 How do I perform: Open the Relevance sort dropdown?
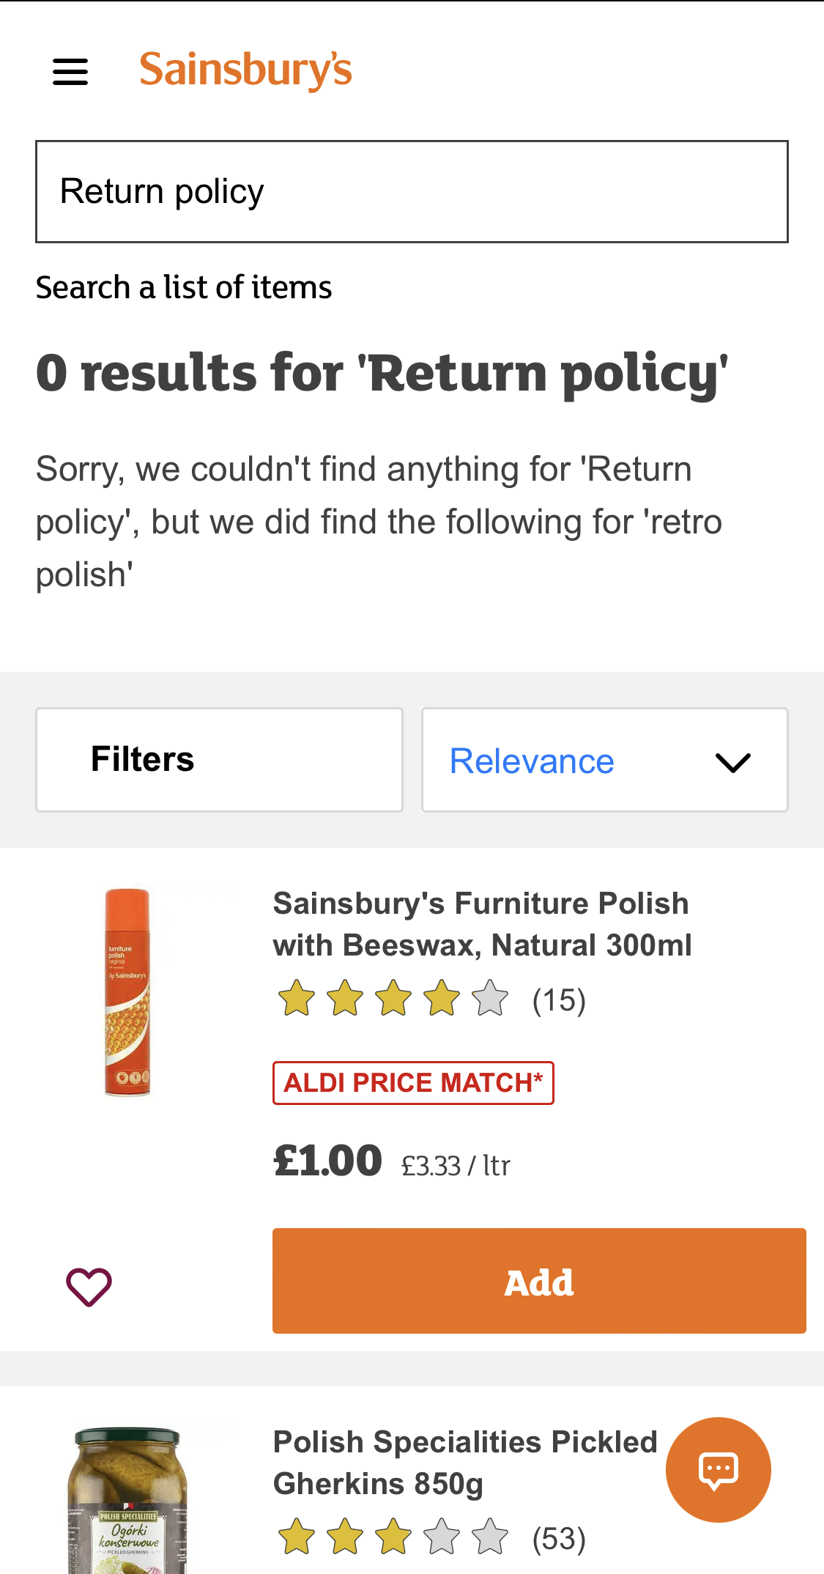pyautogui.click(x=532, y=761)
